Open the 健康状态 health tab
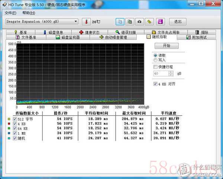Viewport: 223px width, 179px height. pos(89,32)
